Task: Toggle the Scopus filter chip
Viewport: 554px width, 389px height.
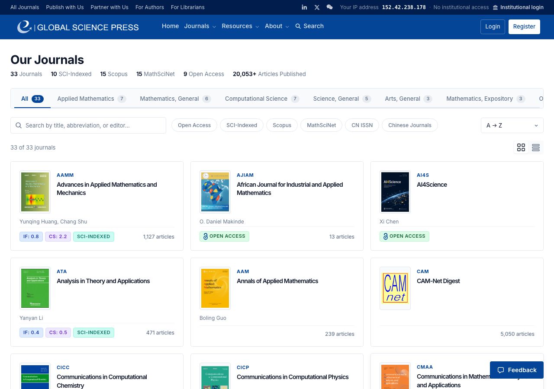Action: coord(282,125)
